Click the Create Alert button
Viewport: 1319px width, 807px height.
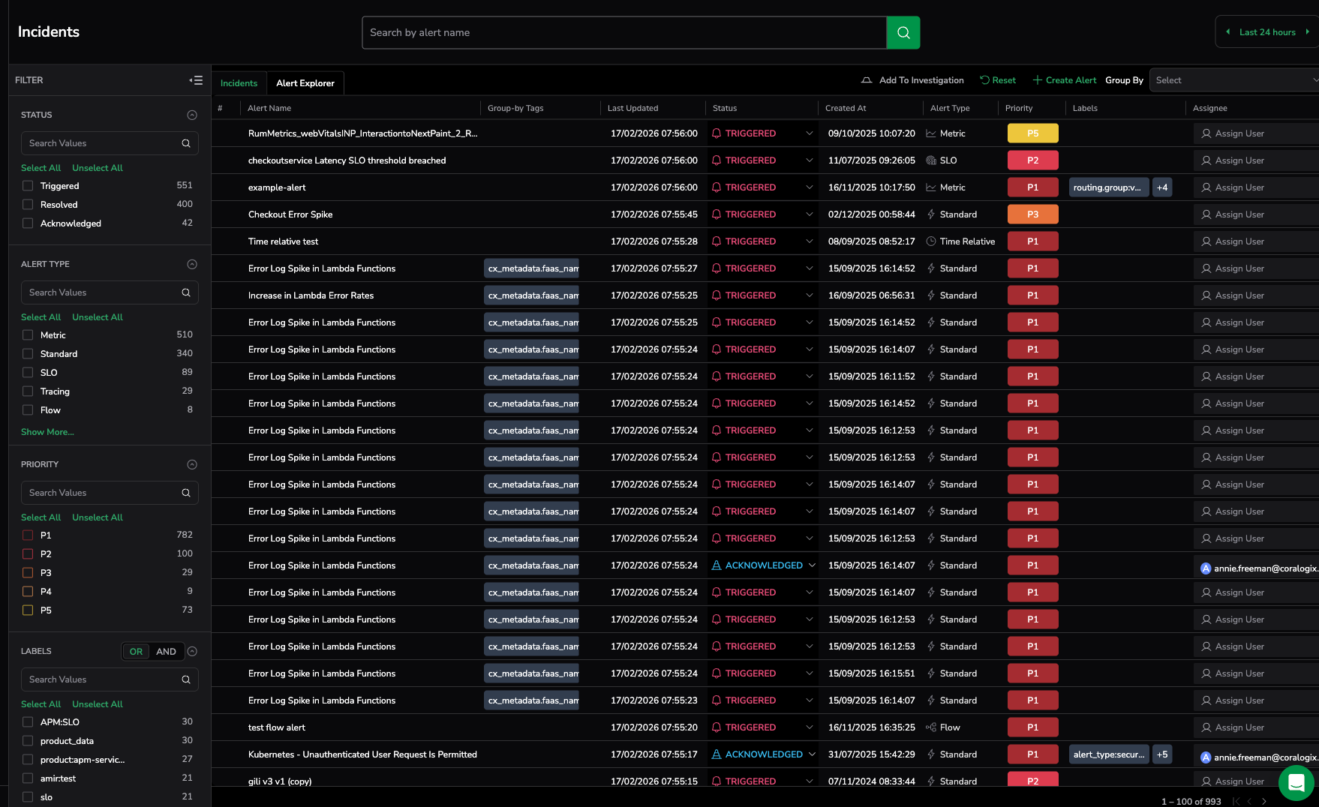(1064, 80)
